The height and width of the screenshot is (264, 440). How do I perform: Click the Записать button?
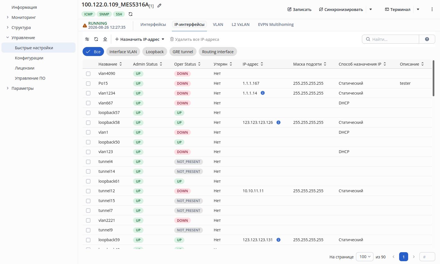pyautogui.click(x=299, y=9)
